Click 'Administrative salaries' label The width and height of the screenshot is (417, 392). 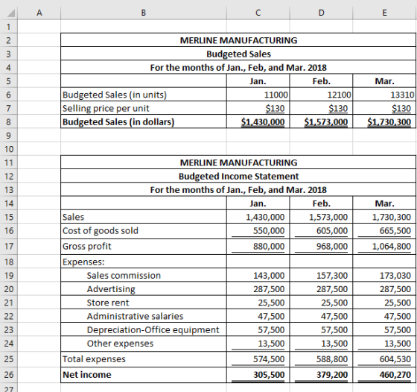click(x=135, y=316)
